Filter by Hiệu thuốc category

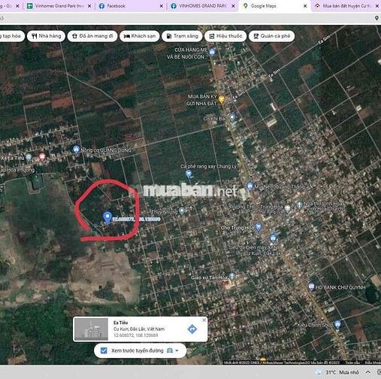(225, 36)
